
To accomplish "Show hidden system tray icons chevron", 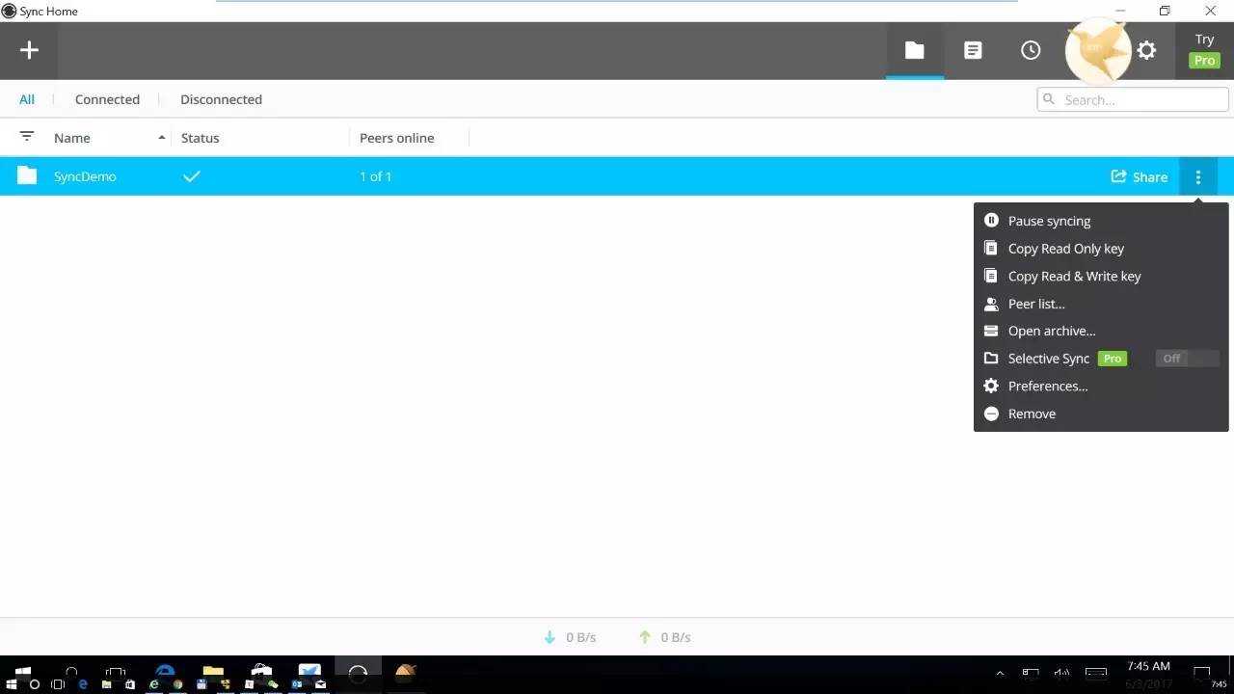I will [x=1000, y=674].
